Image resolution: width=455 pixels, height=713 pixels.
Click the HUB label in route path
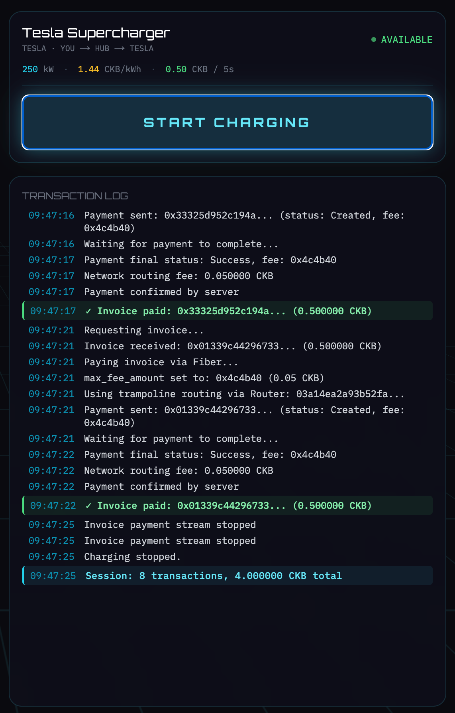tap(102, 49)
